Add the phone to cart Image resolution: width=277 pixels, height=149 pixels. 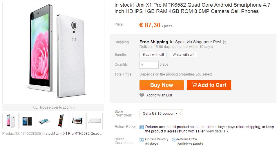pyautogui.click(x=209, y=85)
